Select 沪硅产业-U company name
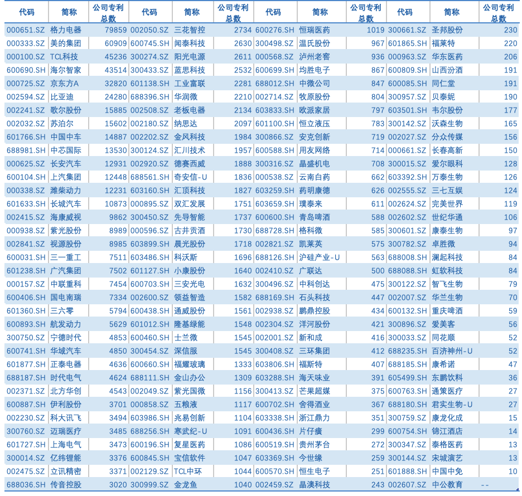The width and height of the screenshot is (522, 496). click(x=319, y=257)
